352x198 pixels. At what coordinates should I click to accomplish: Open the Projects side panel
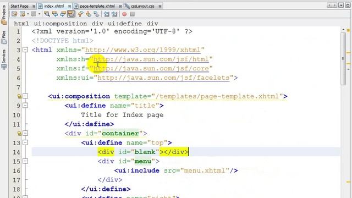(x=4, y=15)
